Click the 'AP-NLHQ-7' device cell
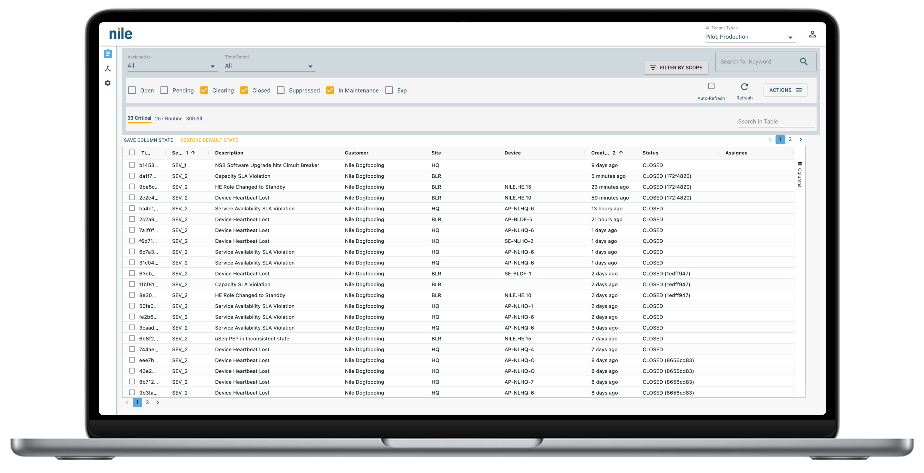 (x=519, y=382)
